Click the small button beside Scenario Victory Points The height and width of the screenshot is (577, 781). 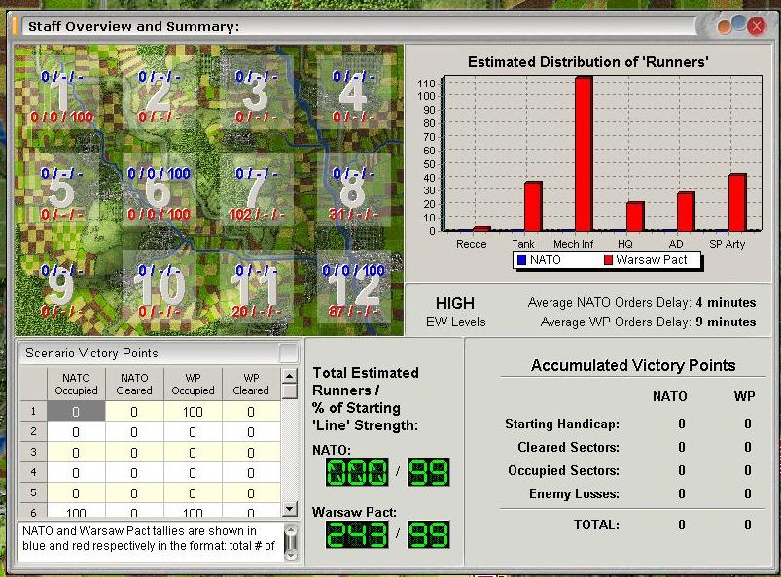(x=289, y=354)
